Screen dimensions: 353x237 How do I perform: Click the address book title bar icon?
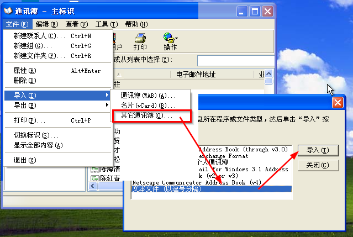8,11
